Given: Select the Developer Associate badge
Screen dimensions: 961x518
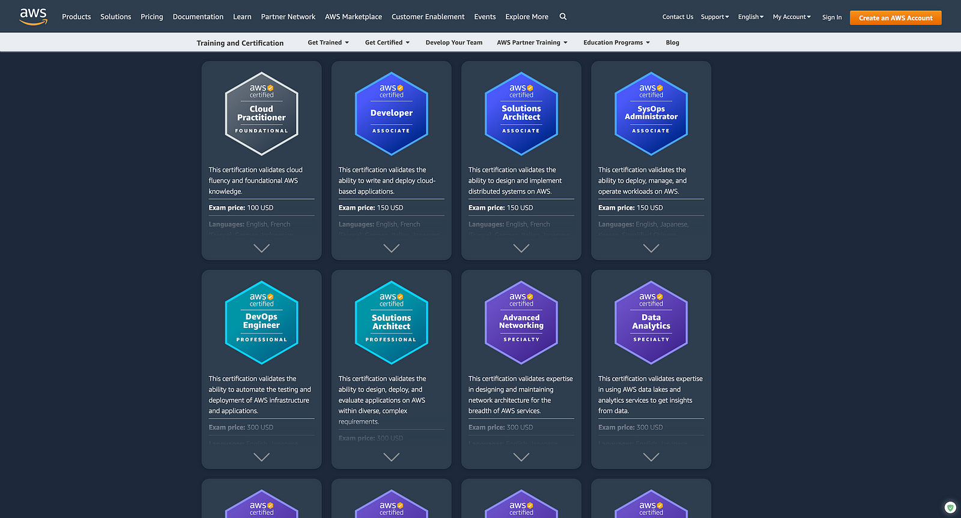Looking at the screenshot, I should point(392,114).
